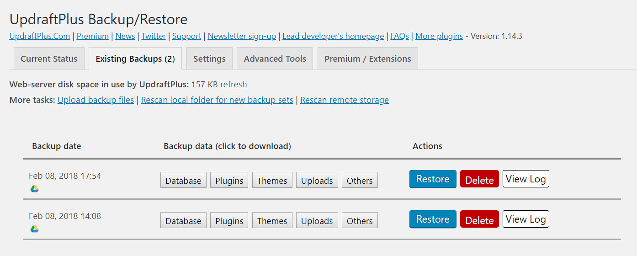Refresh the web-server disk space usage
The image size is (637, 256).
coord(234,84)
